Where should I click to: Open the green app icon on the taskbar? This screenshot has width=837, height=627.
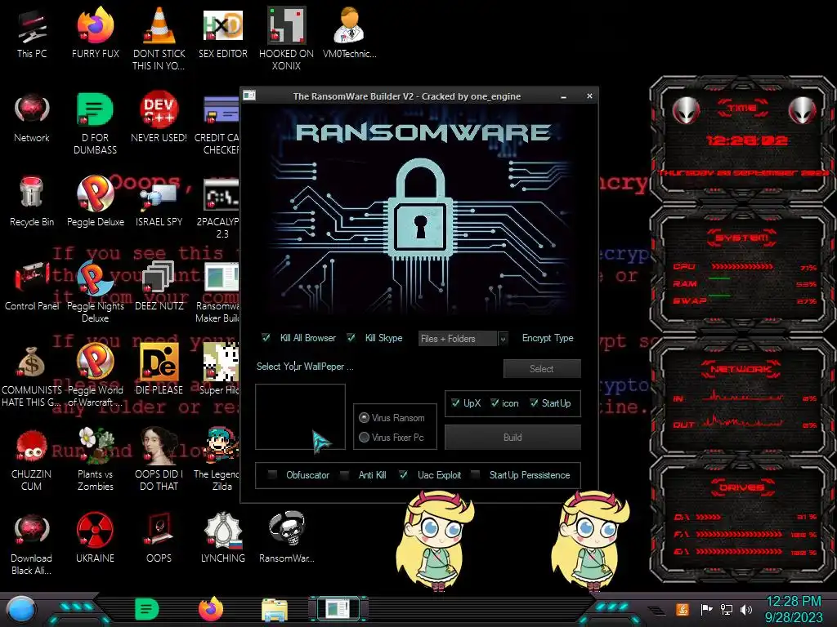coord(147,609)
